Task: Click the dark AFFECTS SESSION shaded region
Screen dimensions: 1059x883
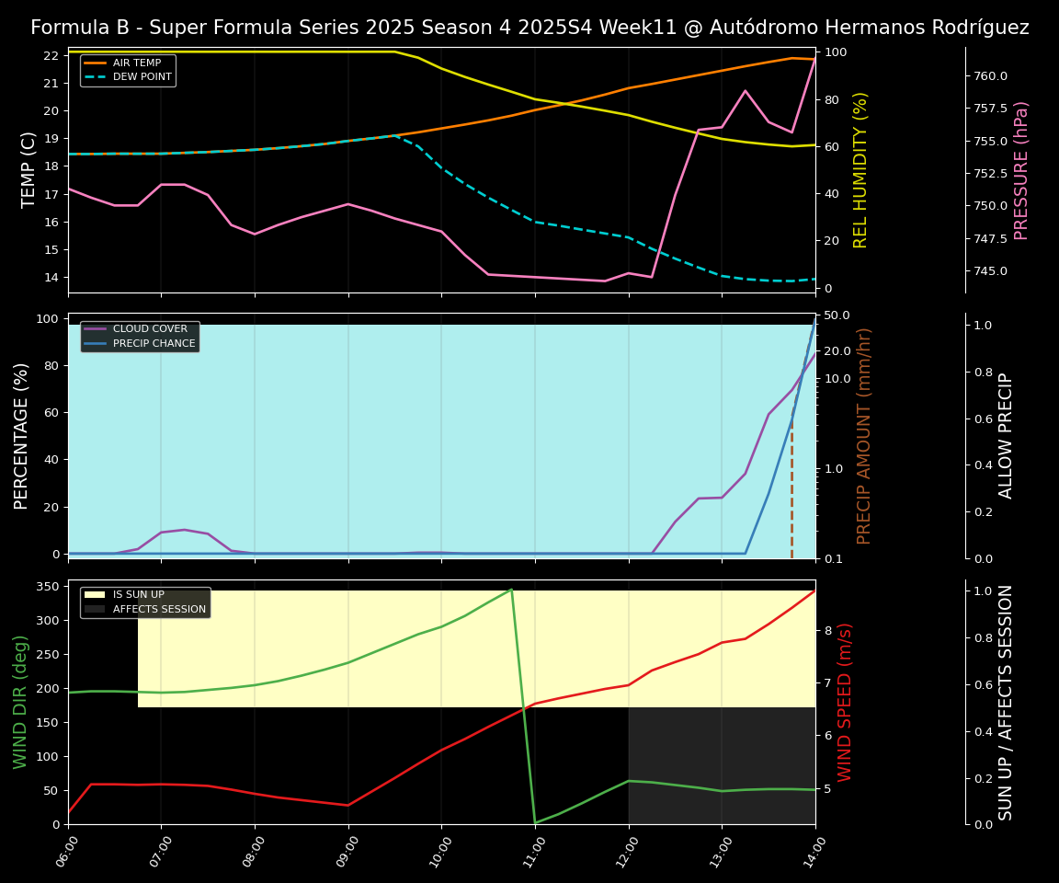Action: click(722, 766)
